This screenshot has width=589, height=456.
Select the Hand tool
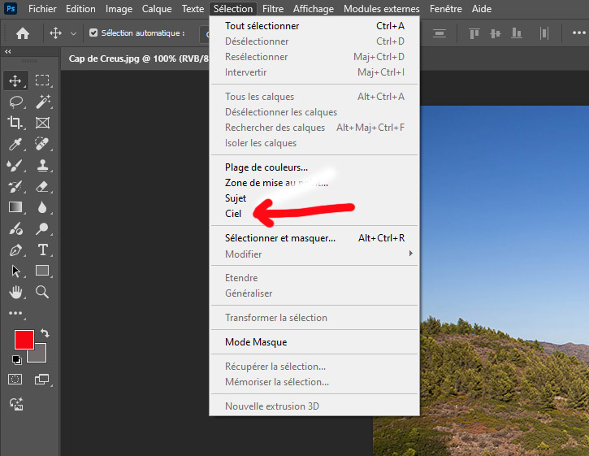tap(15, 292)
